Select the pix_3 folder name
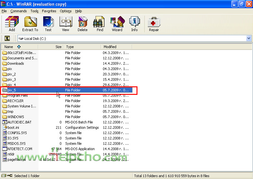The height and width of the screenshot is (179, 253). (x=12, y=79)
